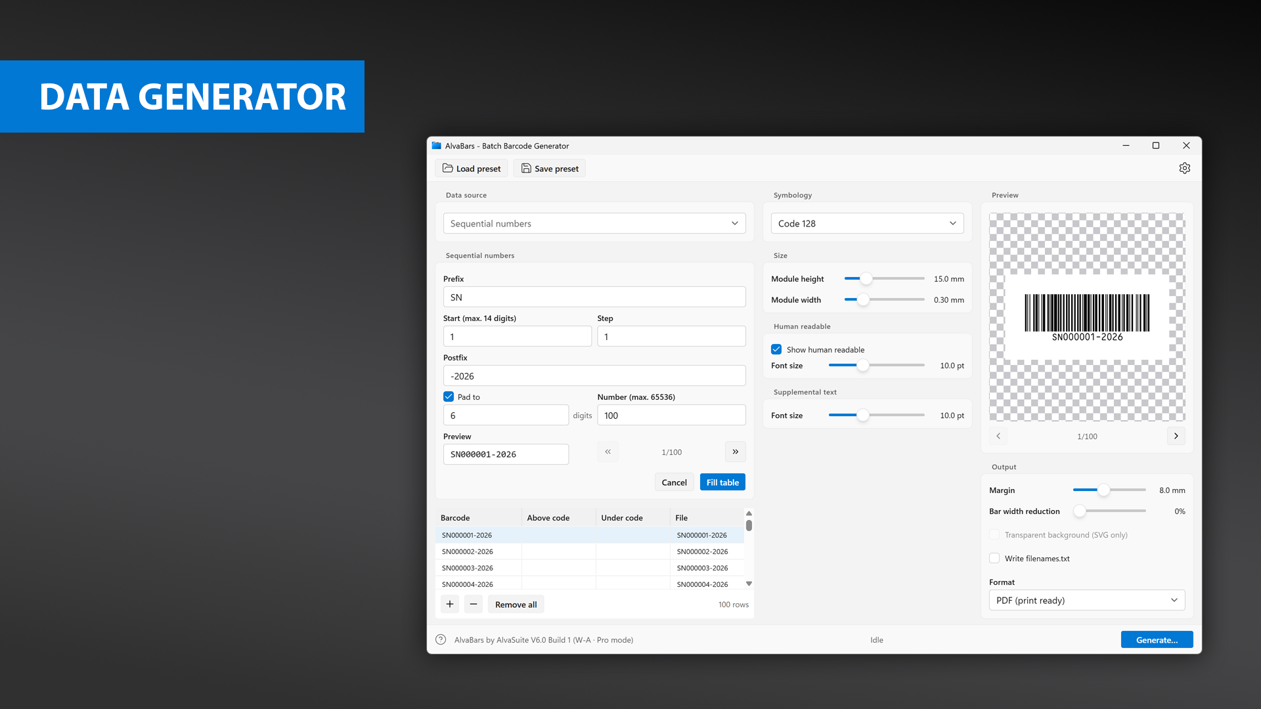Maximize the AlvaBars window
Viewport: 1261px width, 709px height.
pos(1156,146)
